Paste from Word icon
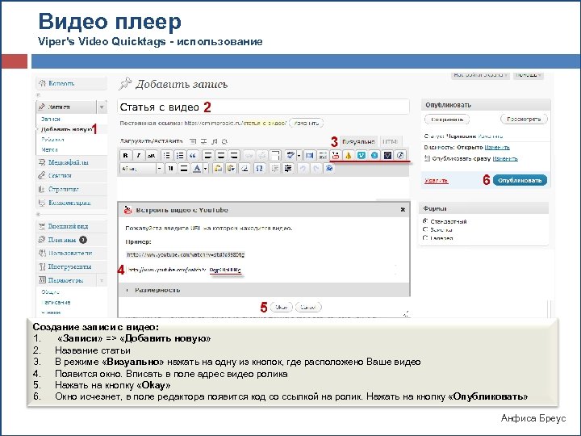Screen dimensions: 581x436 coord(231,169)
